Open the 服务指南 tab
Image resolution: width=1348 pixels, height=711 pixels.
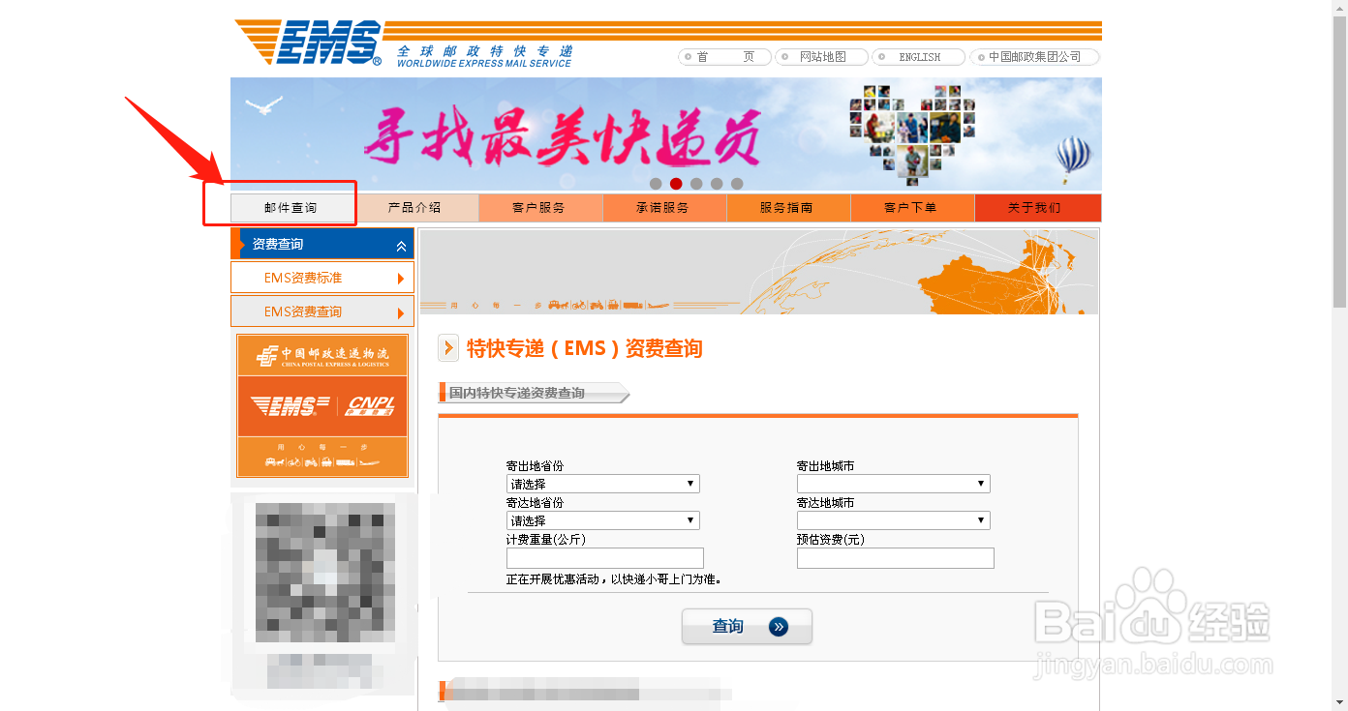click(788, 208)
